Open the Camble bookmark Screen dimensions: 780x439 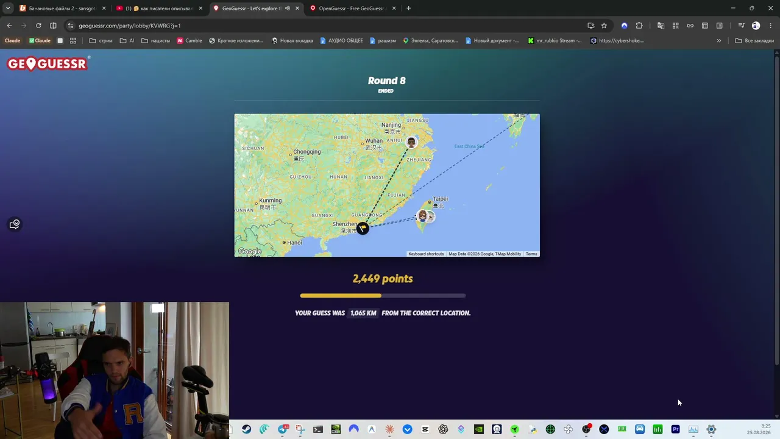tap(190, 41)
